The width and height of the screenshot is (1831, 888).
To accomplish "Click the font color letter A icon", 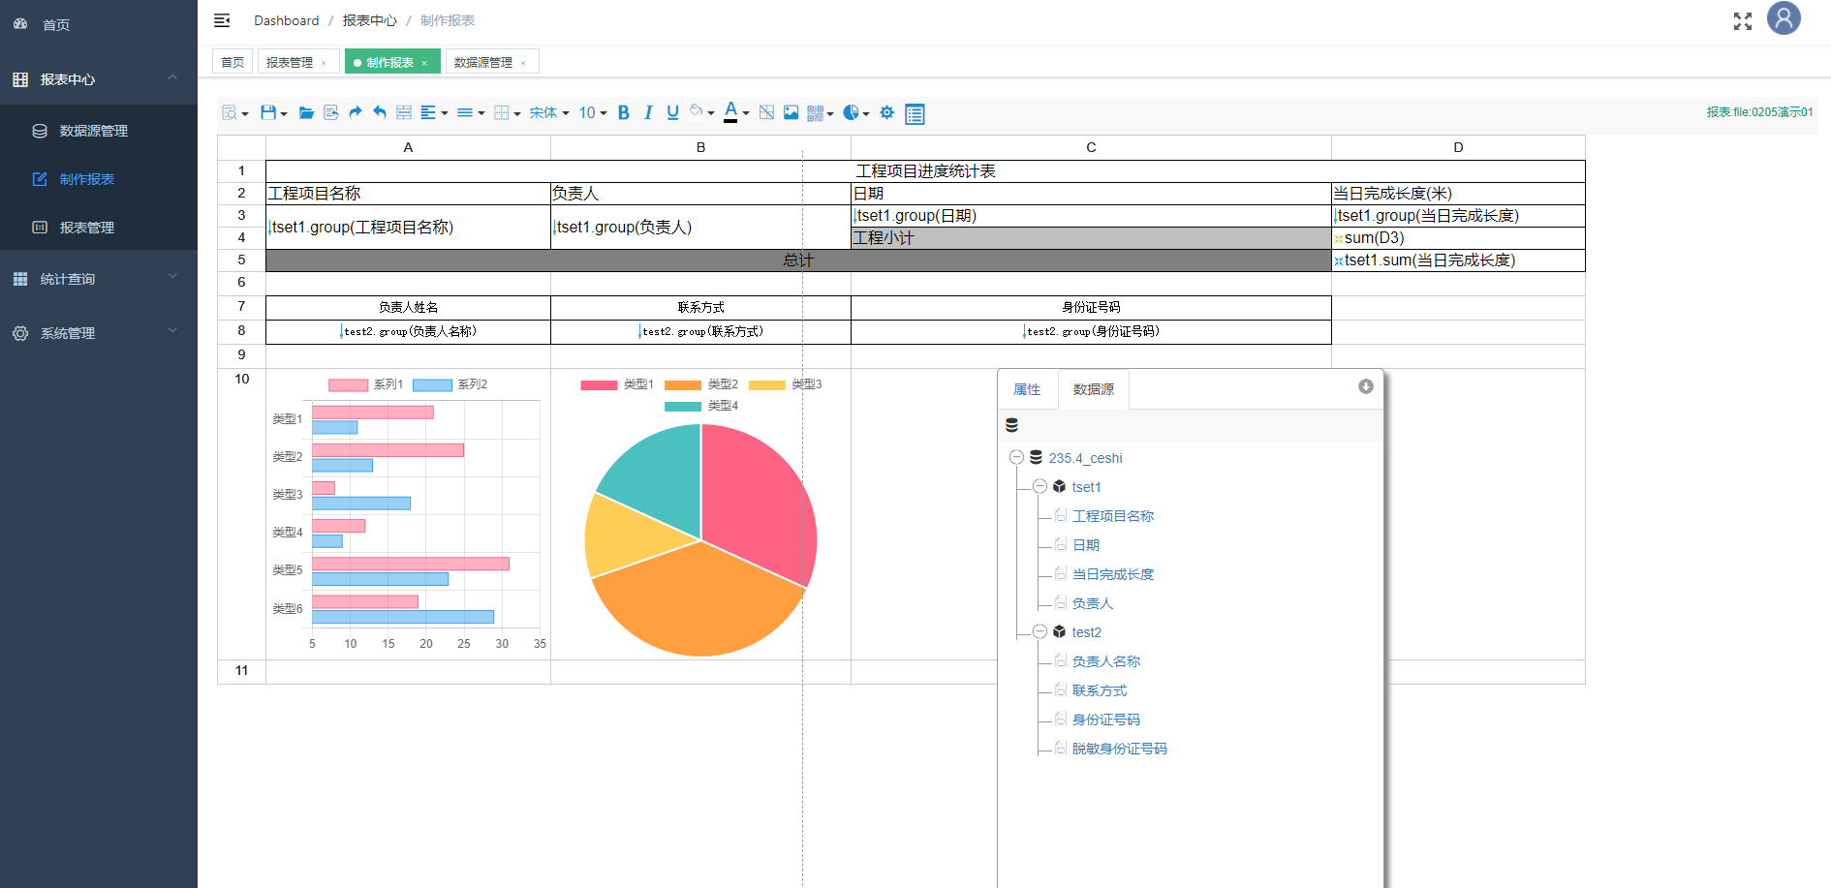I will 730,112.
